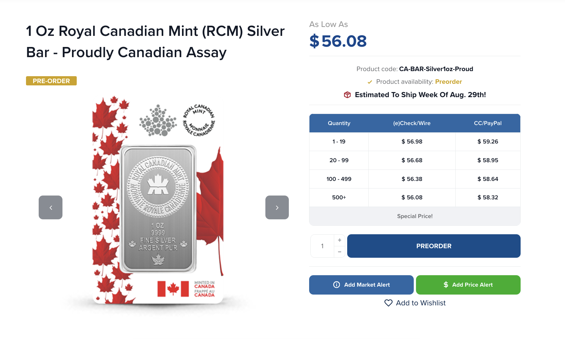Click the info icon in Add Market Alert
565x339 pixels.
pyautogui.click(x=337, y=285)
